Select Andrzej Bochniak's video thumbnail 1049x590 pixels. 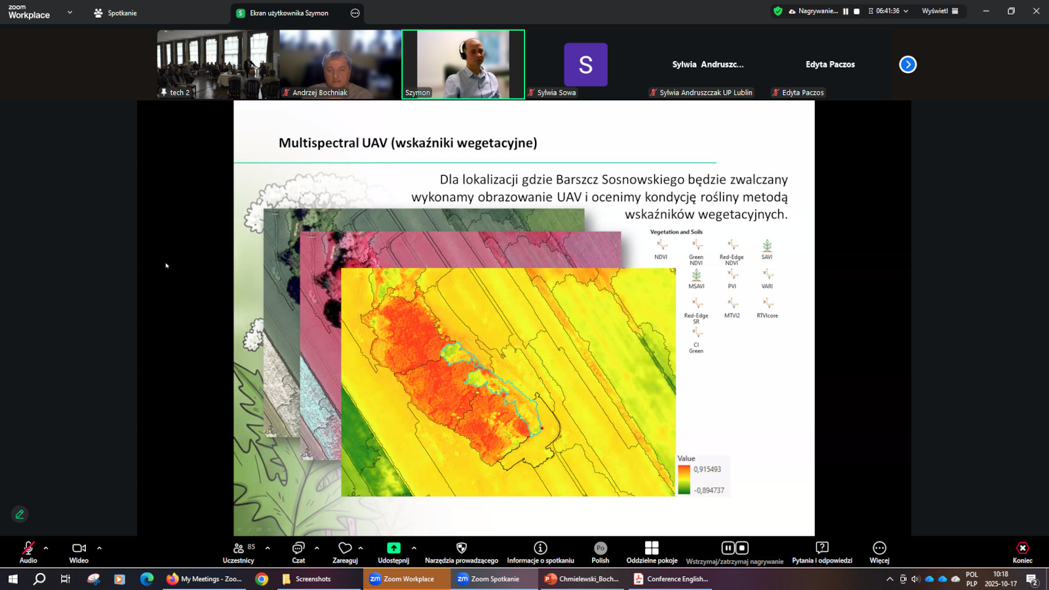(x=340, y=64)
